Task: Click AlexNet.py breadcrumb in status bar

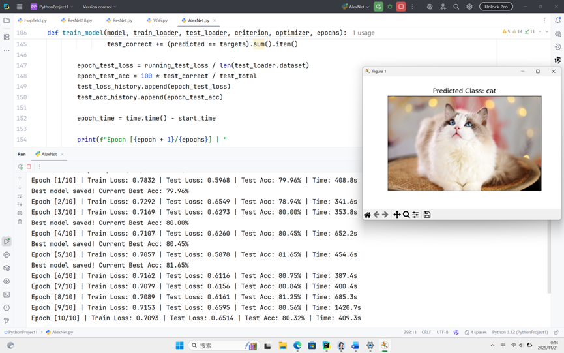Action: (60, 332)
